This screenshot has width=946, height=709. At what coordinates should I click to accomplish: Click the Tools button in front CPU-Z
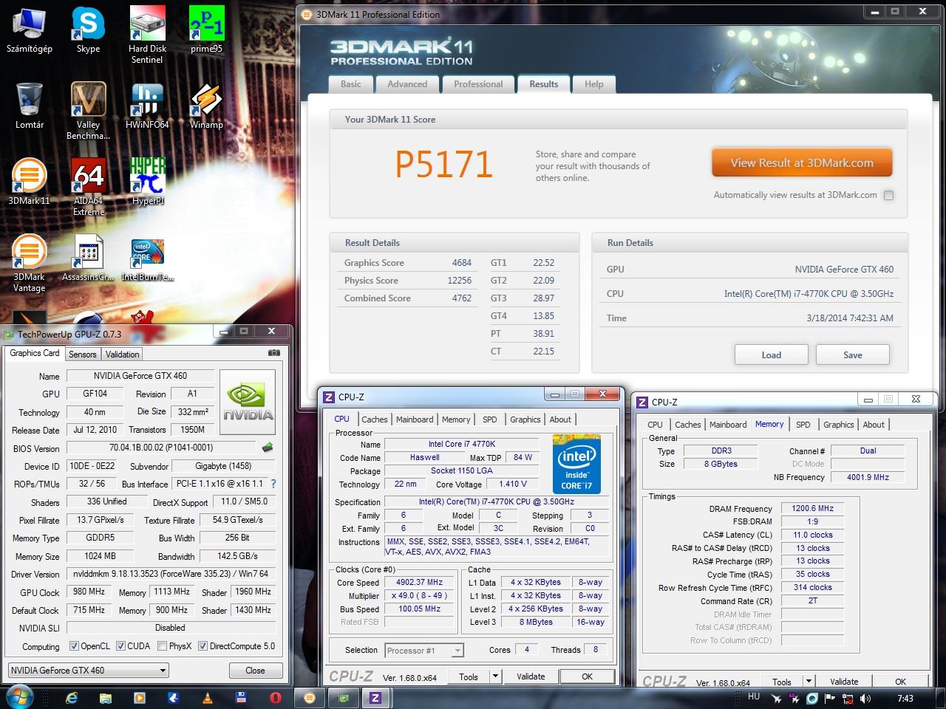(x=469, y=676)
